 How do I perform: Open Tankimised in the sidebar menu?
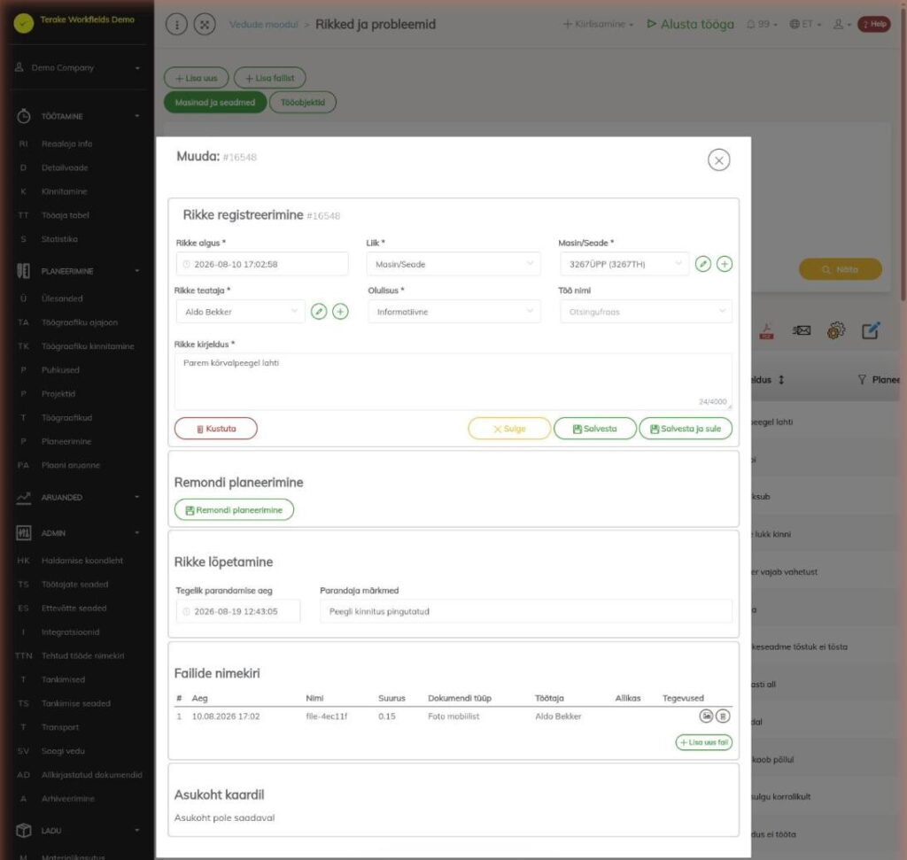click(x=63, y=679)
